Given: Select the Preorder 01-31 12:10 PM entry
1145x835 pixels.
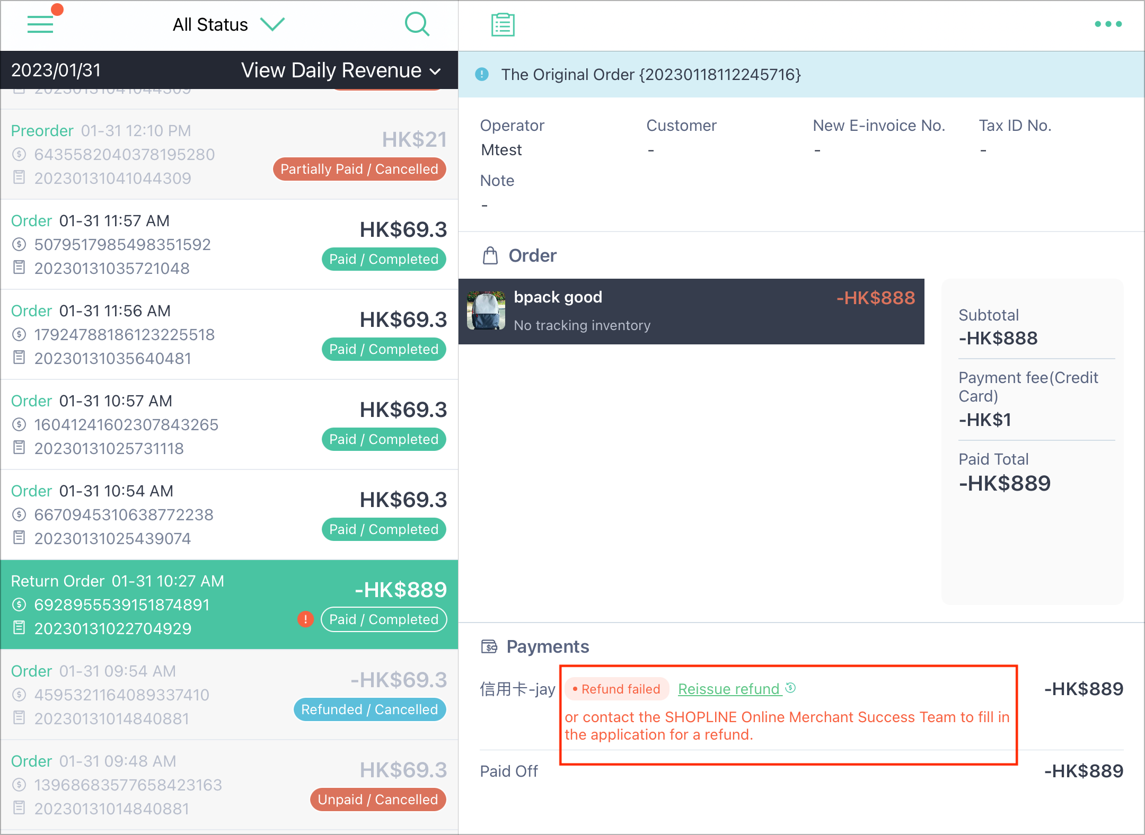Looking at the screenshot, I should click(229, 154).
